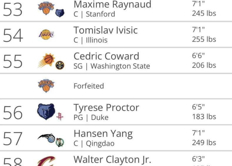Screen dimensions: 232x166
Task: Click the Lakers logo at pick 54
Action: click(x=46, y=34)
